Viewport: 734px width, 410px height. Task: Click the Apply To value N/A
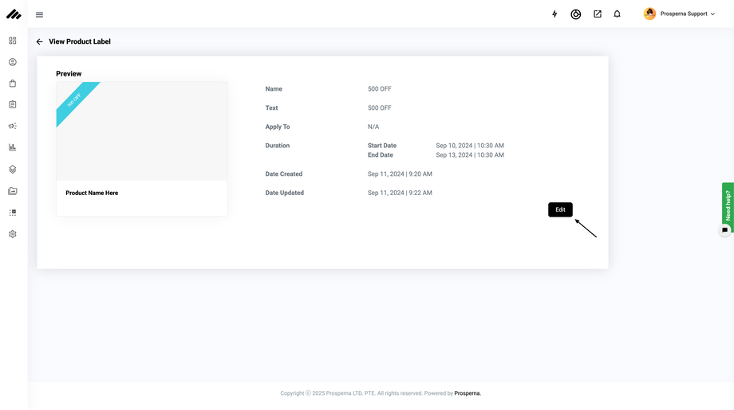(x=373, y=127)
